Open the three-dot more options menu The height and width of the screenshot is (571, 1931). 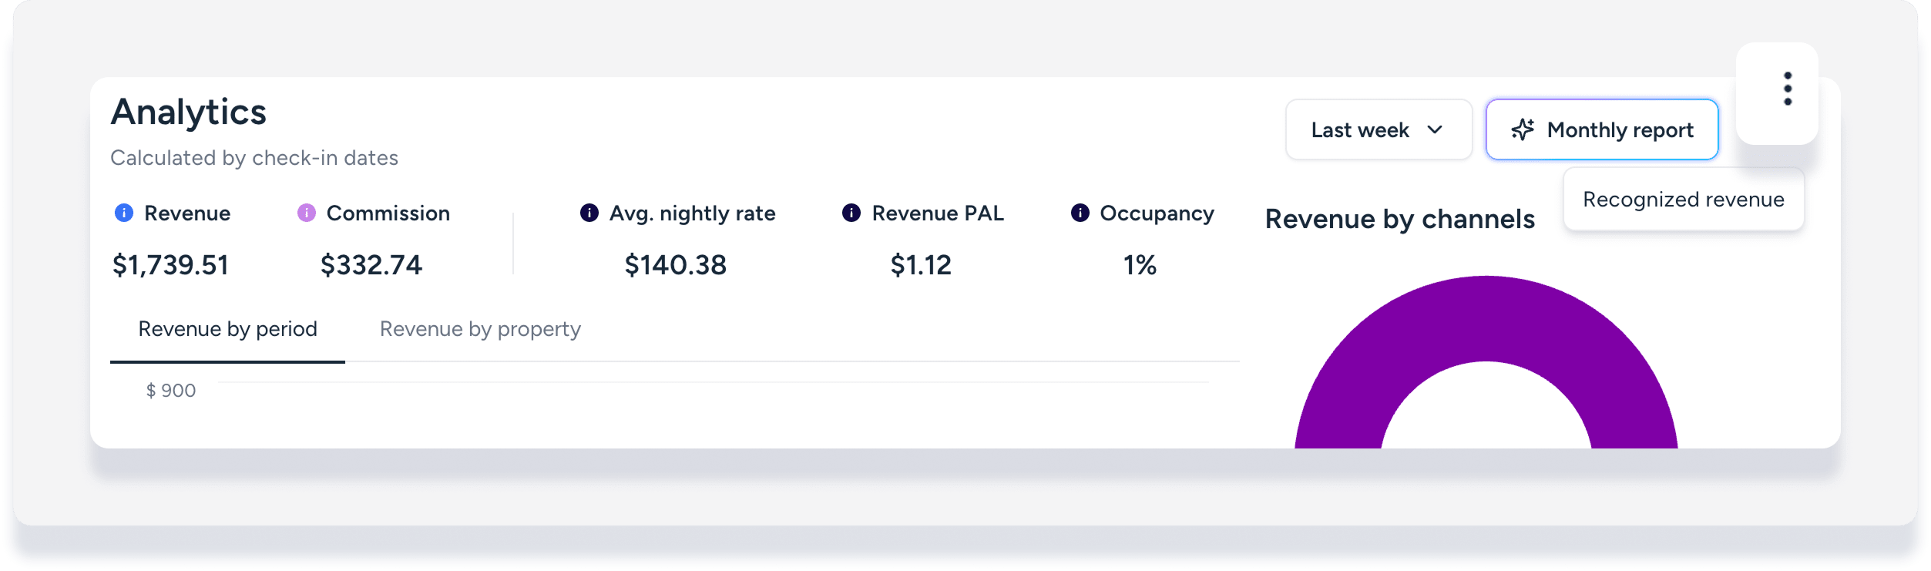[1788, 89]
